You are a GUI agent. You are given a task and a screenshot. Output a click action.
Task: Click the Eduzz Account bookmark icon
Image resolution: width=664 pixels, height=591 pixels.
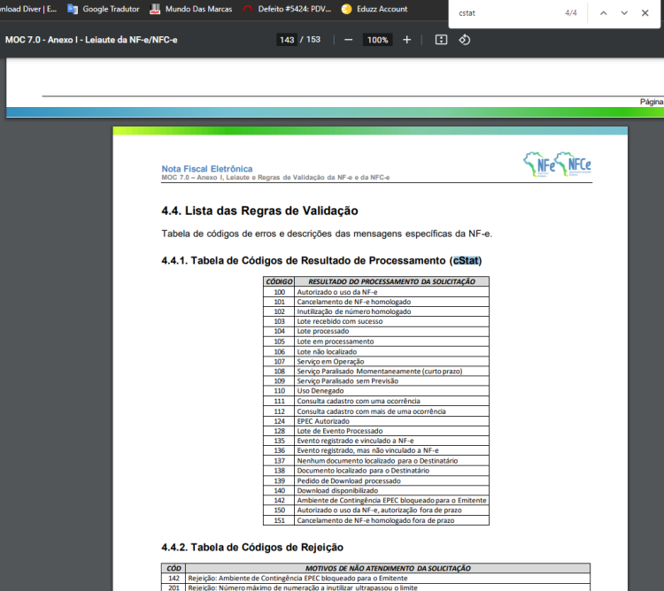[346, 9]
